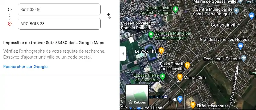
Task: Click Rechercher sur Google link
Action: 25,67
